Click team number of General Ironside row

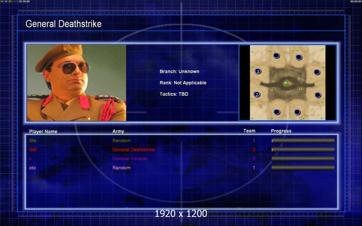click(x=254, y=159)
